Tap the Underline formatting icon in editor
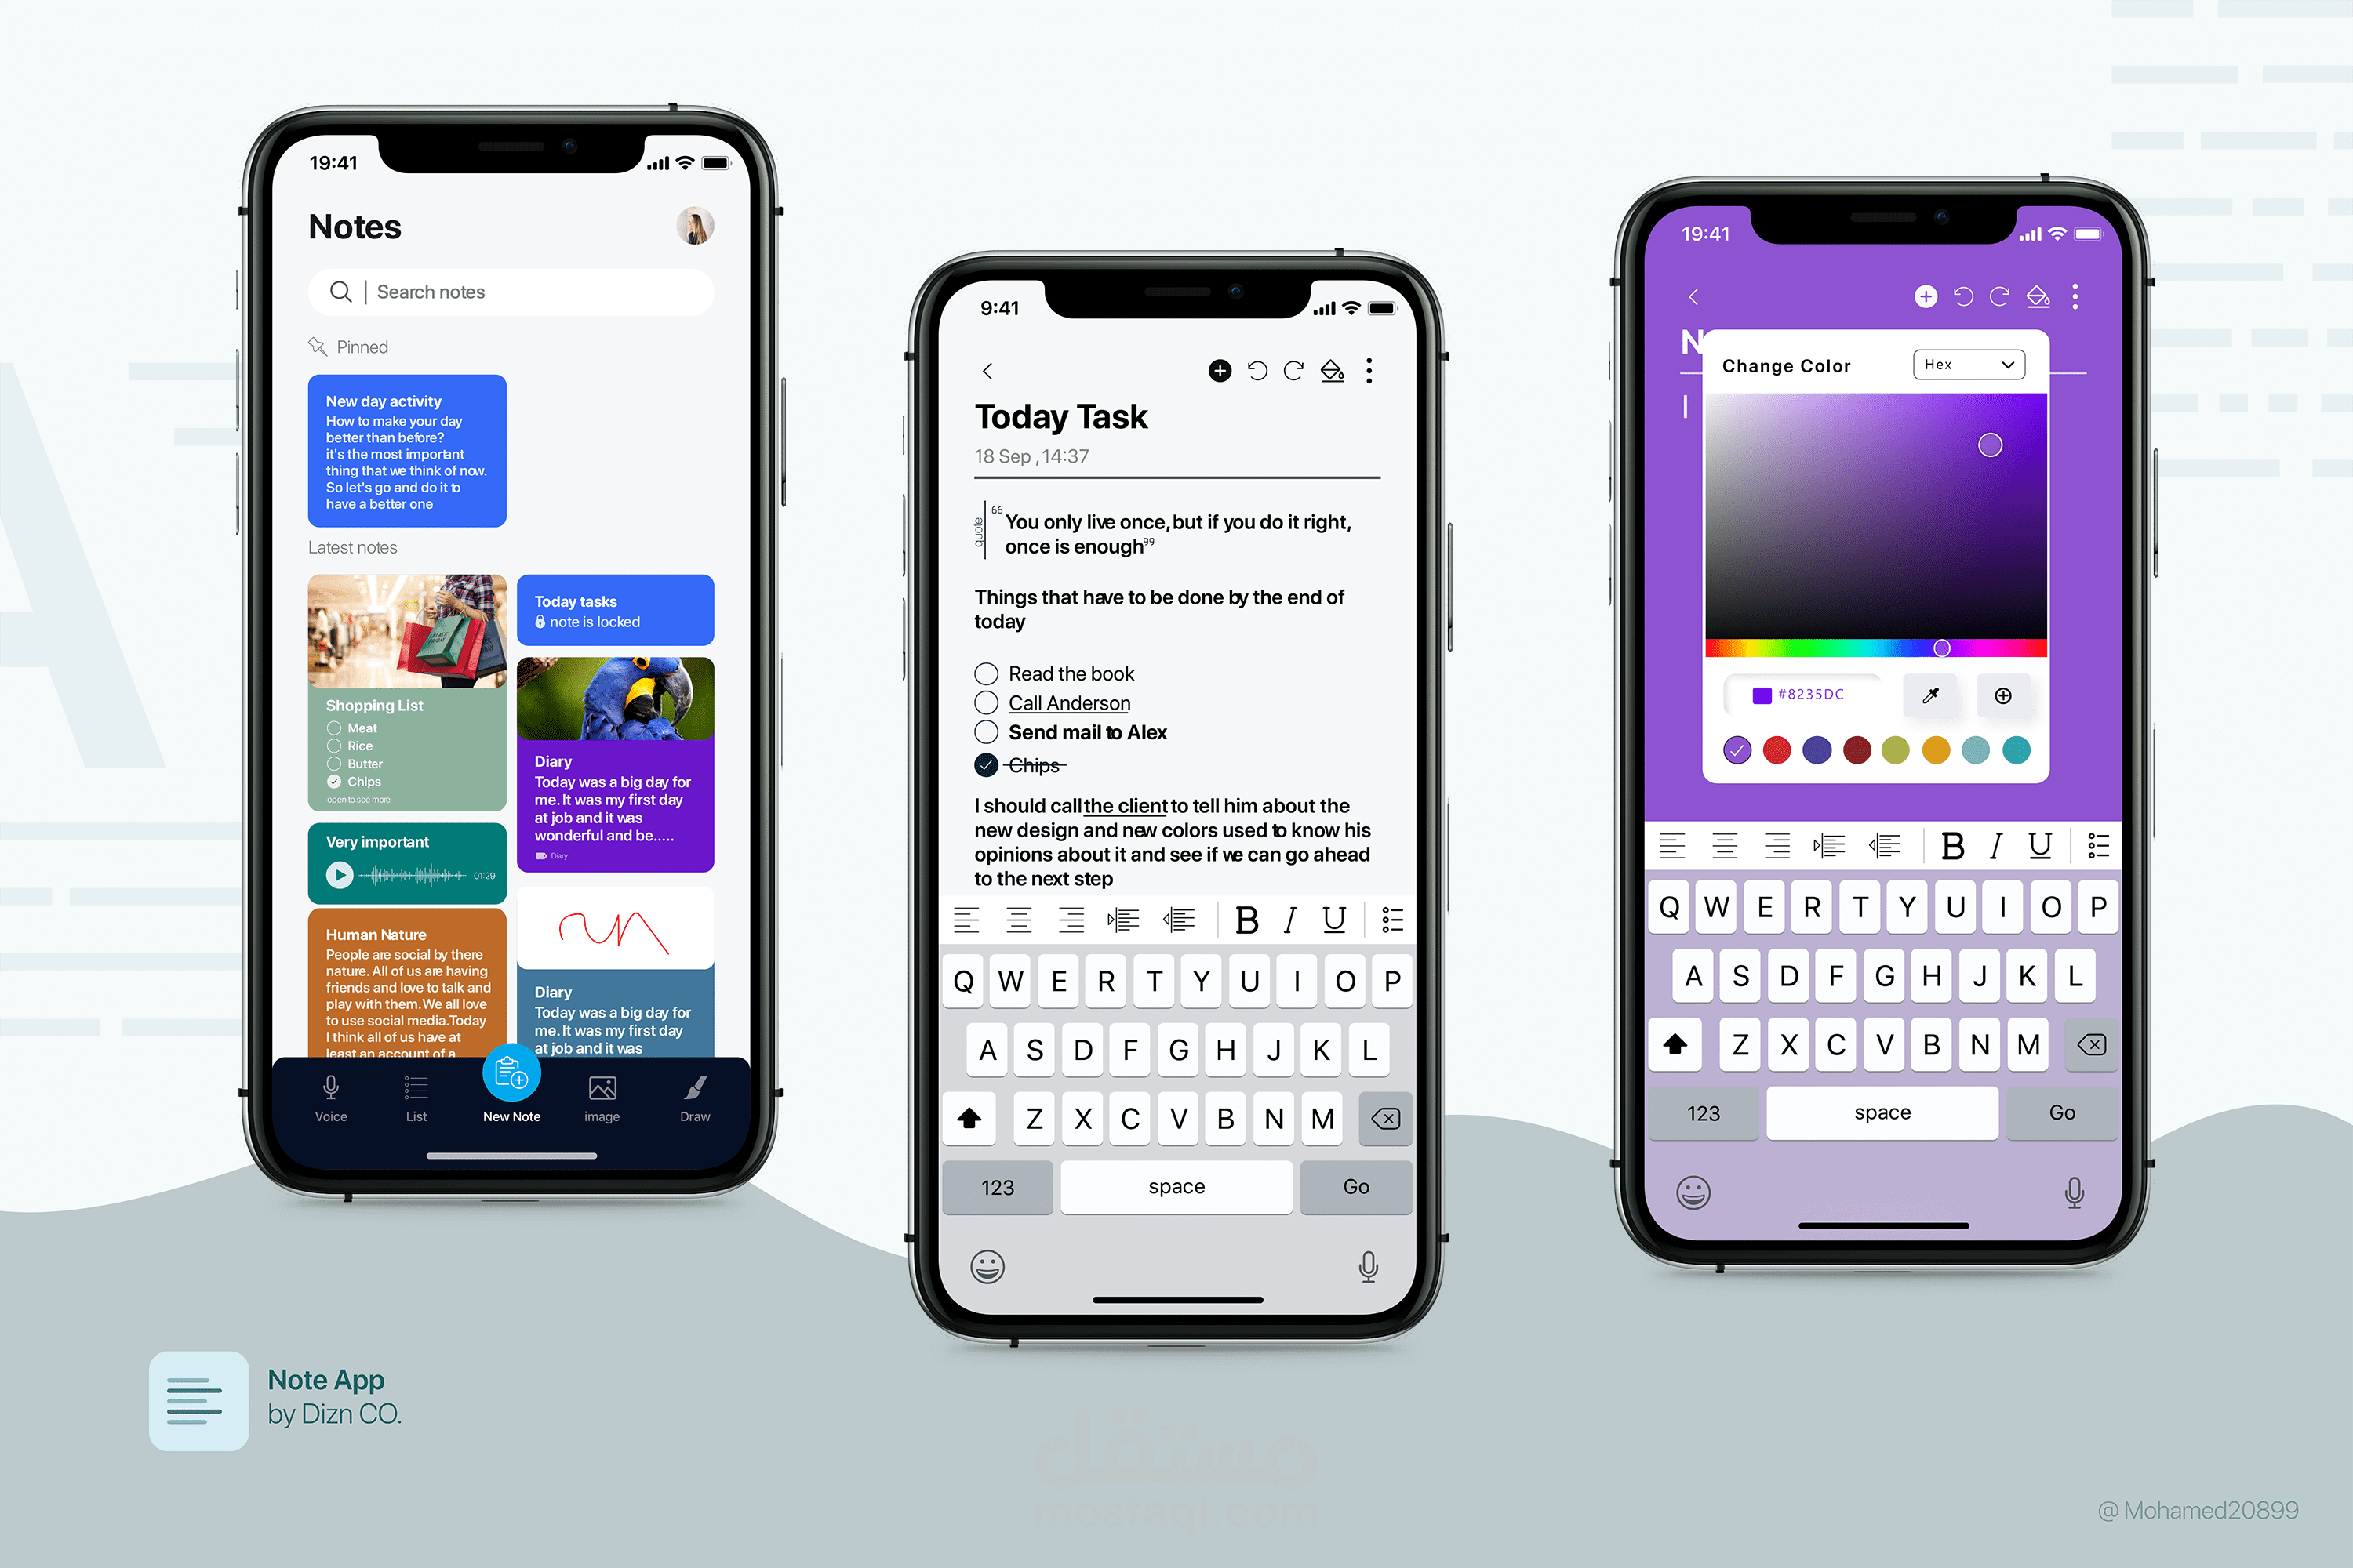Viewport: 2353px width, 1568px height. pyautogui.click(x=1334, y=920)
